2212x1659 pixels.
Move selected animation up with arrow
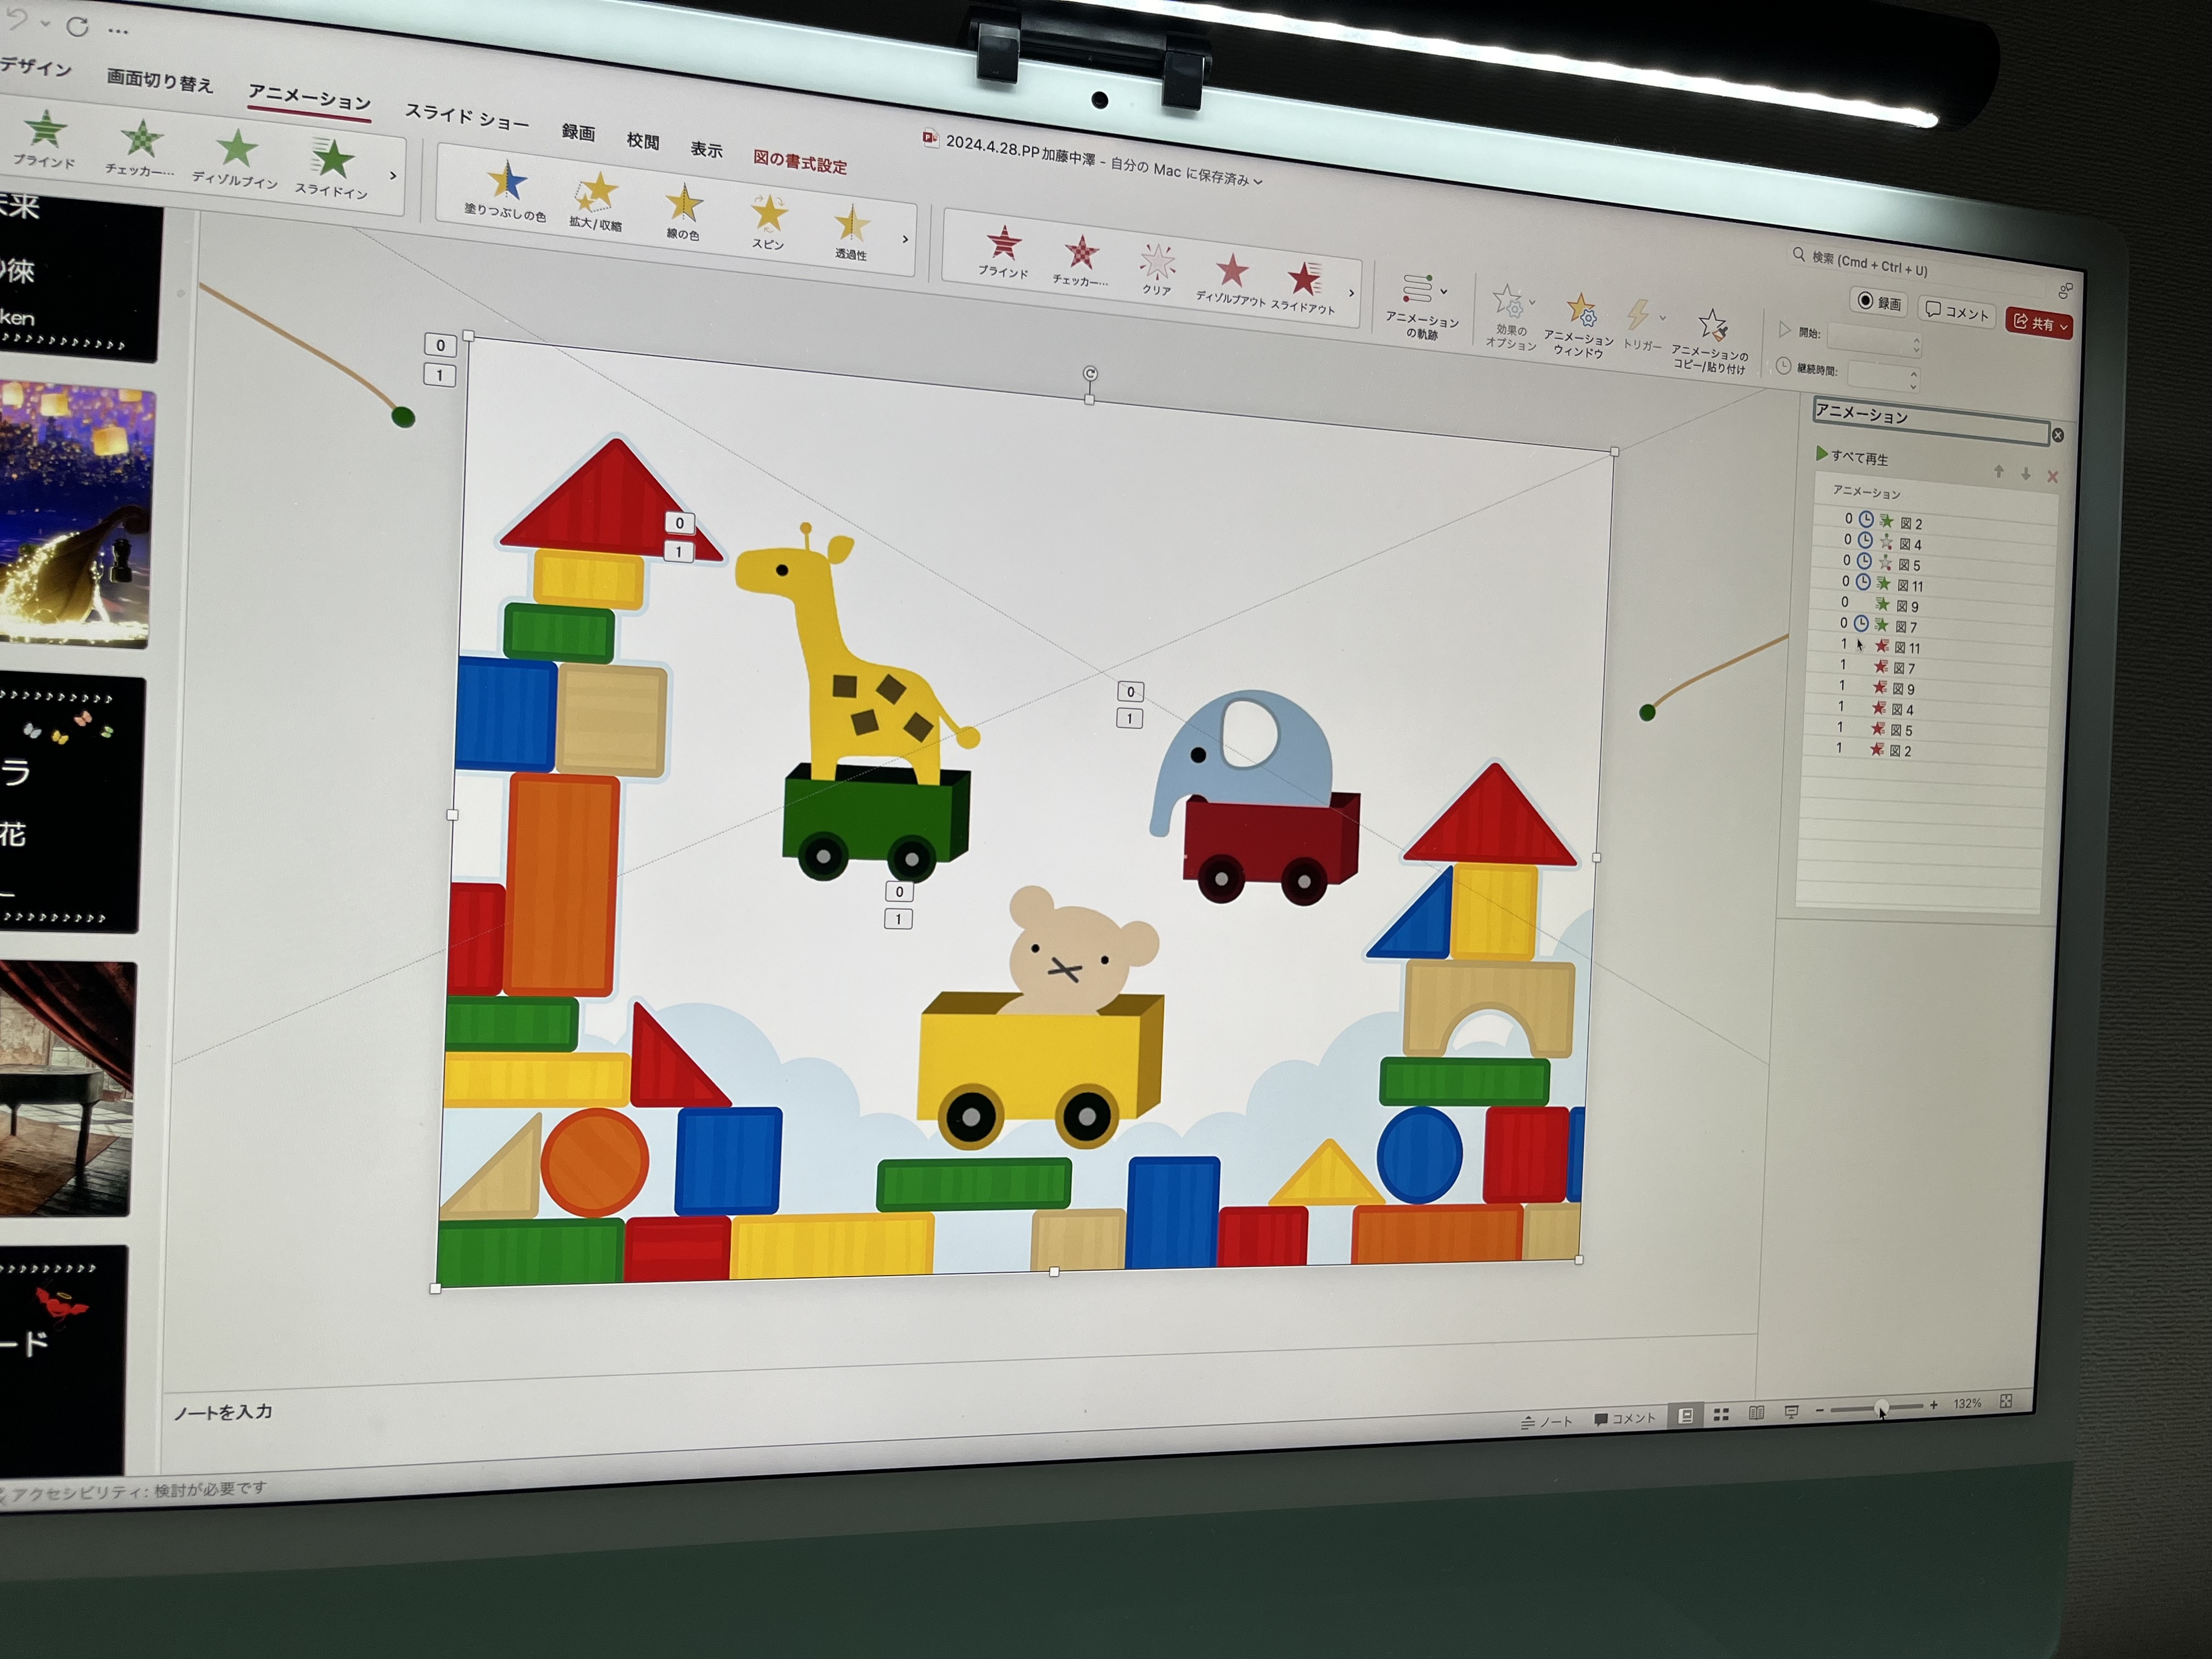coord(1999,471)
